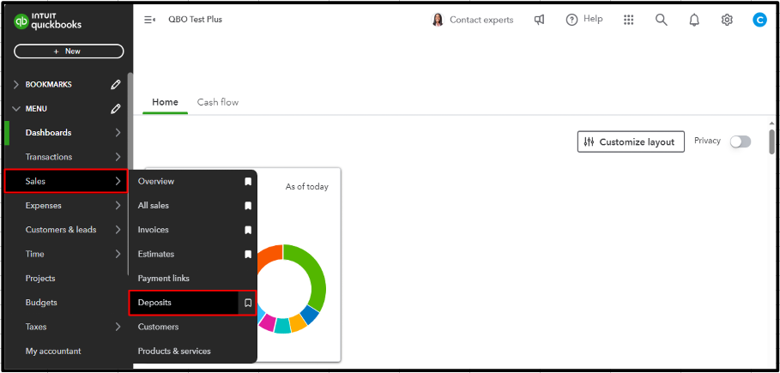780x373 pixels.
Task: Click the Contact experts avatar picture
Action: point(438,20)
